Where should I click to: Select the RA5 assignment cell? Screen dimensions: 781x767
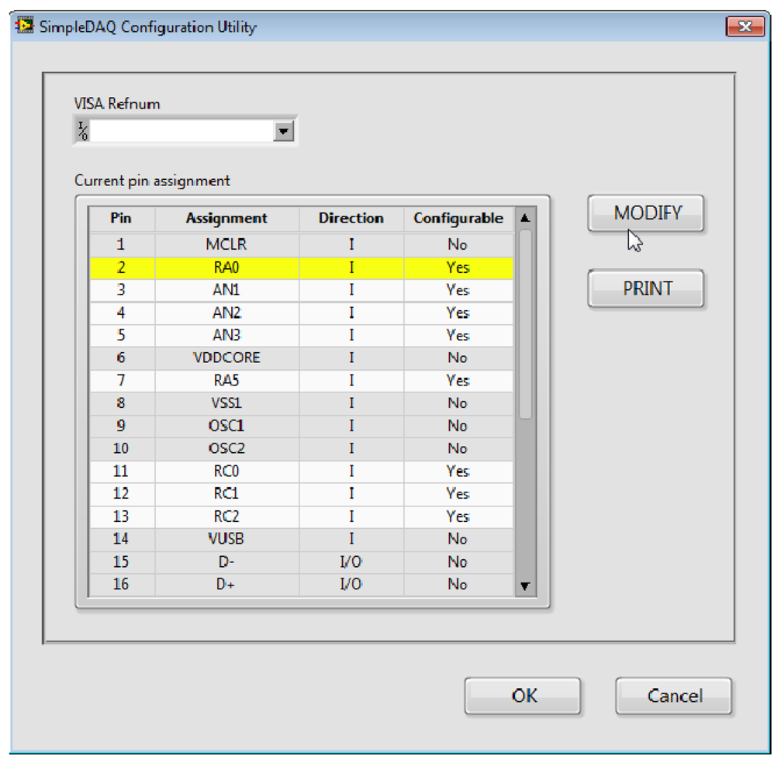227,381
